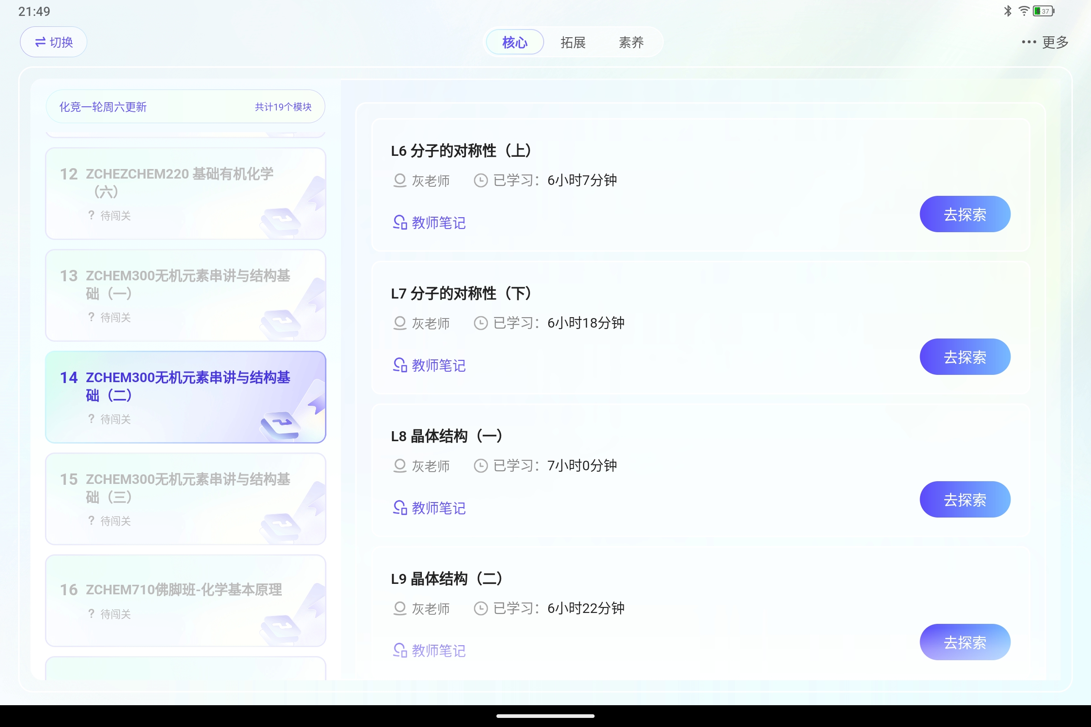Click the teacher avatar icon in L9
Image resolution: width=1091 pixels, height=727 pixels.
(x=400, y=608)
